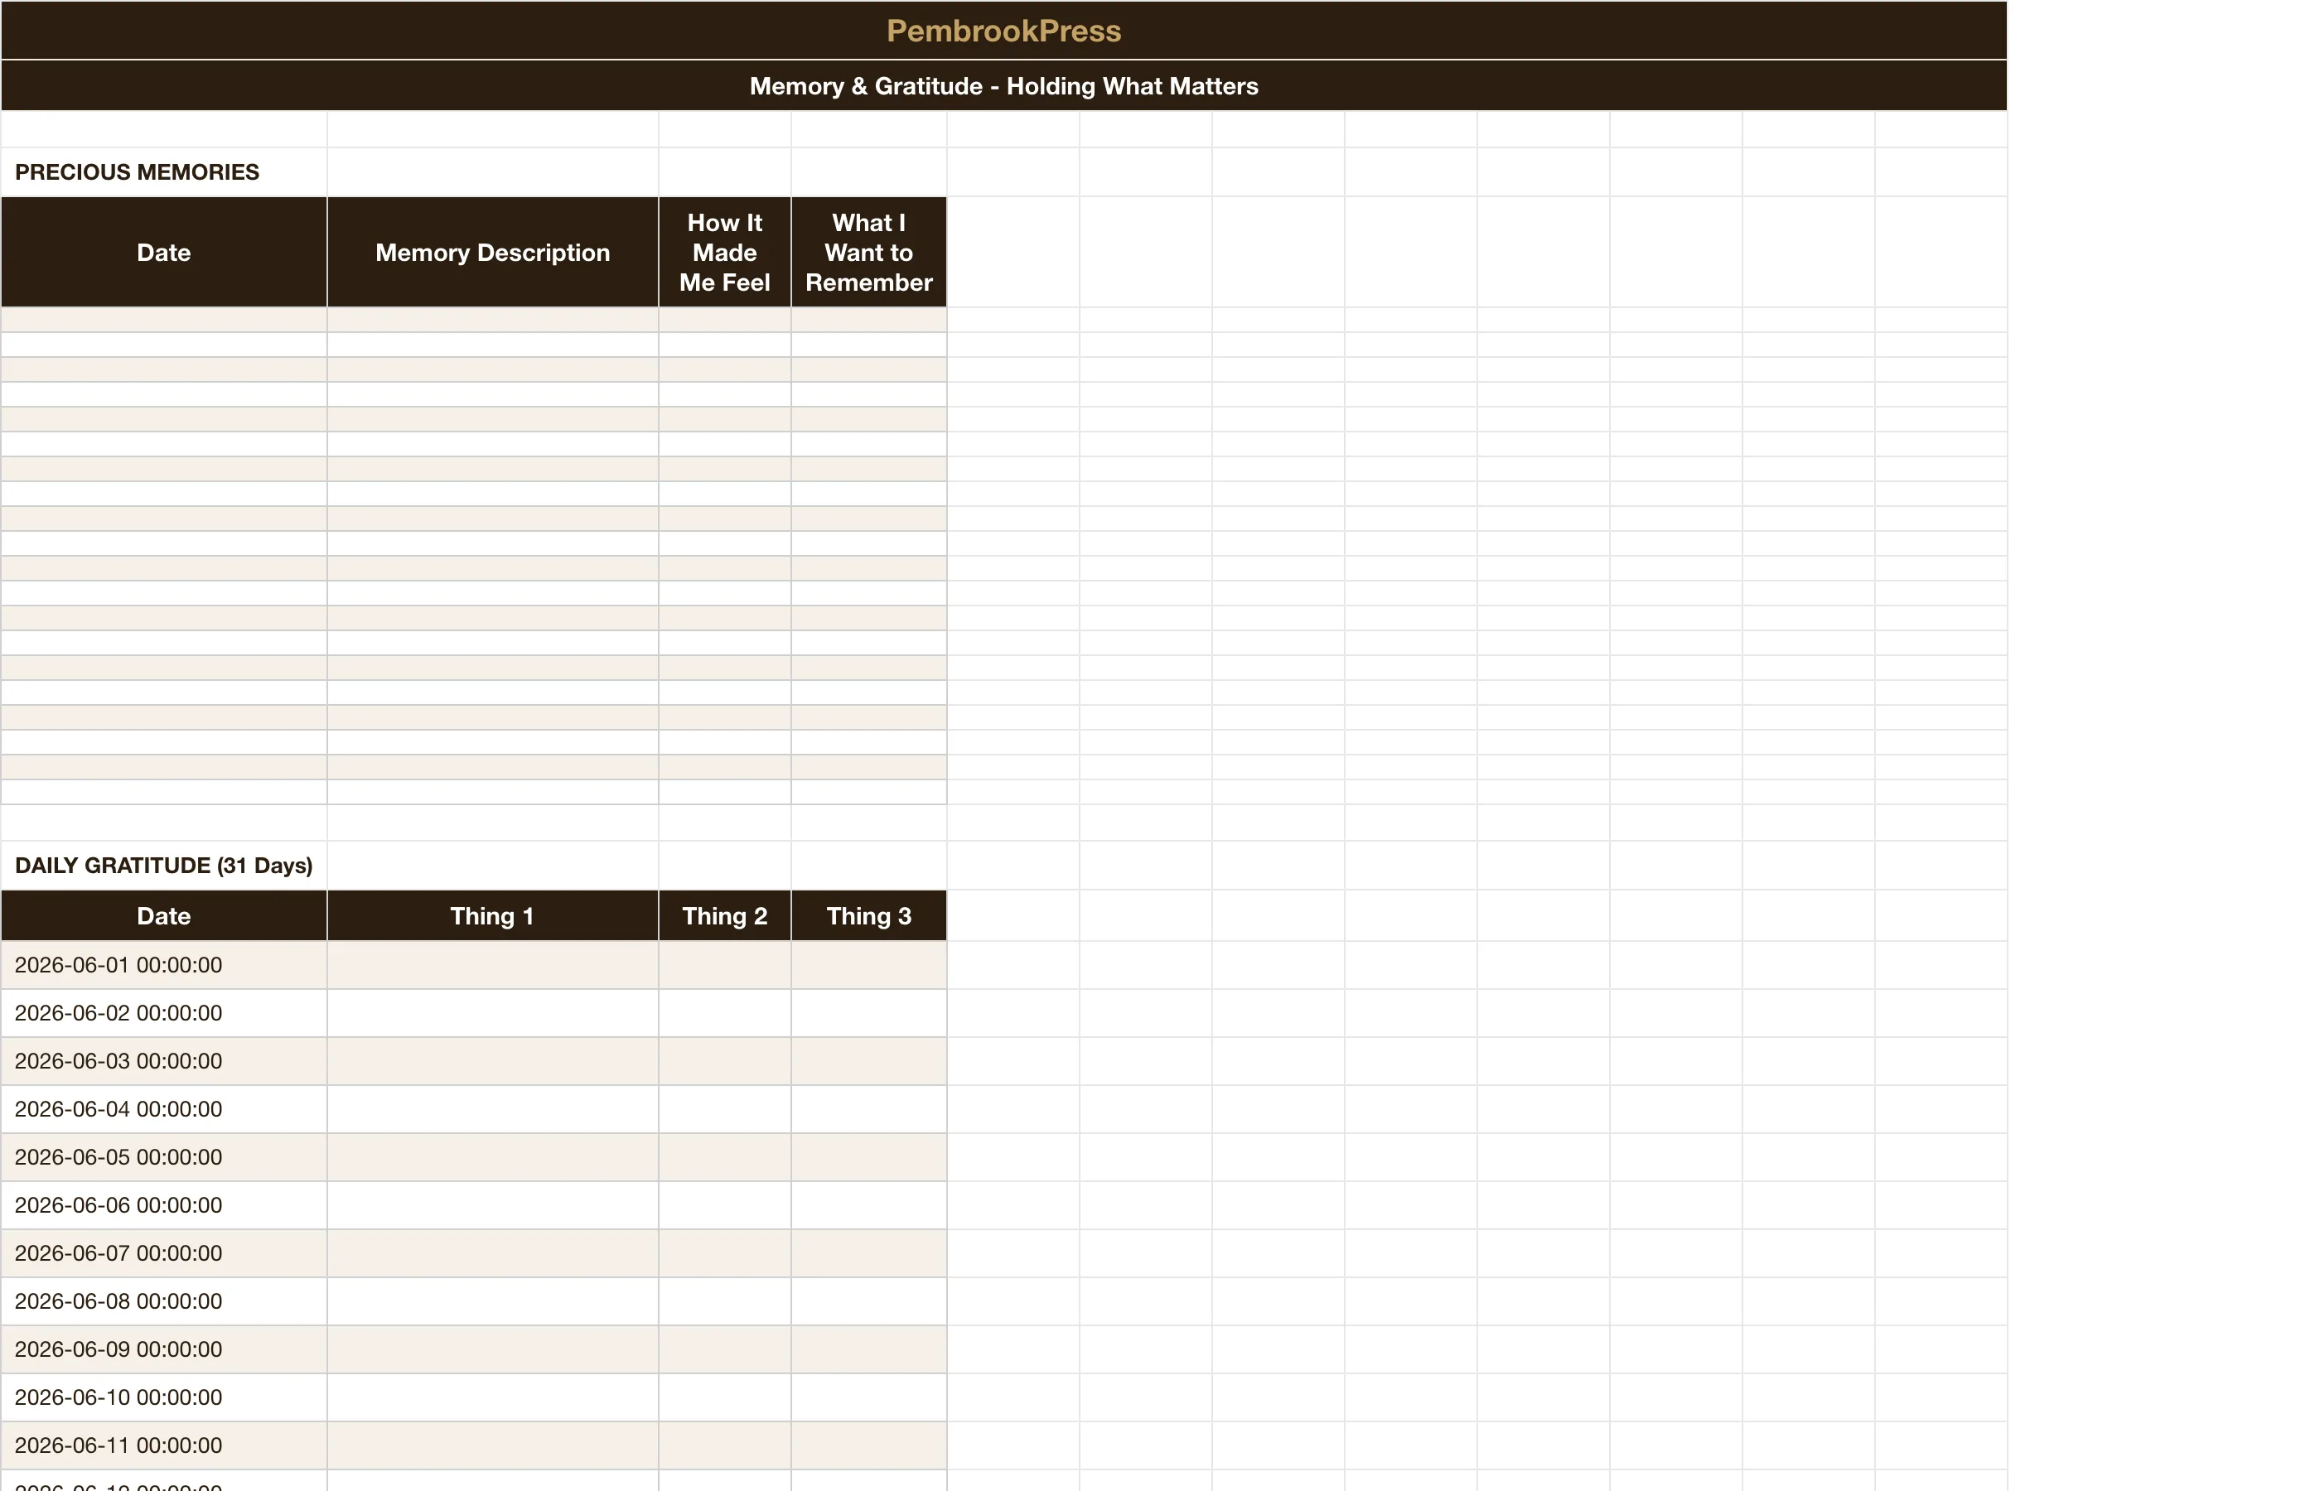
Task: Select the Thing 3 column header
Action: tap(868, 916)
